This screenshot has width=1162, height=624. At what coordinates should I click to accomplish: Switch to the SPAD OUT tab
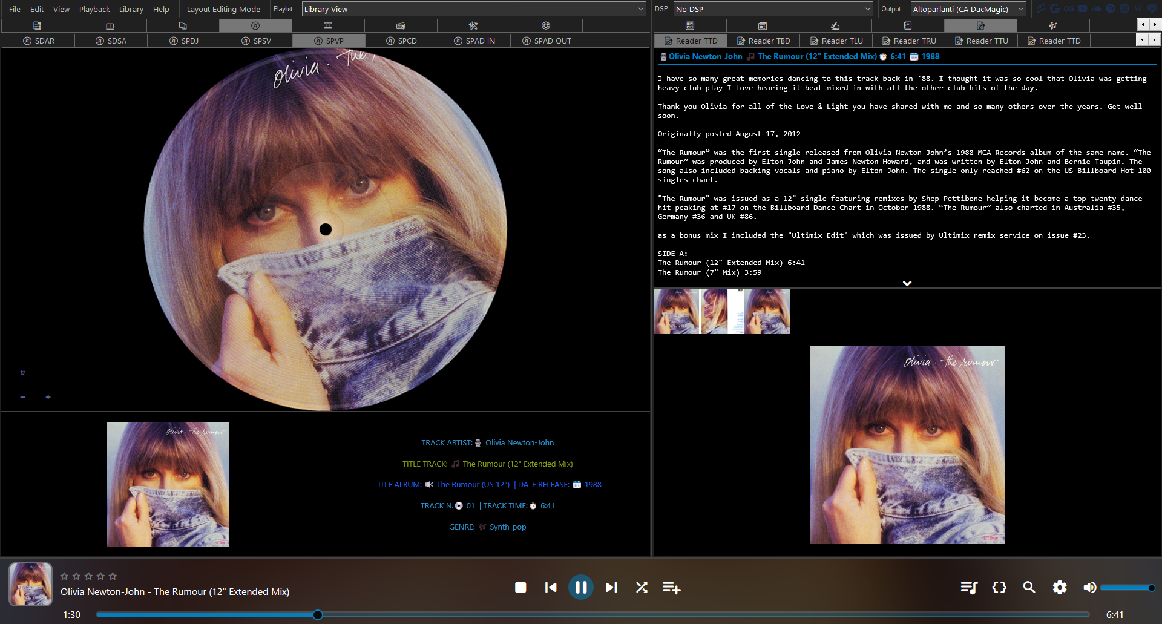(x=547, y=41)
